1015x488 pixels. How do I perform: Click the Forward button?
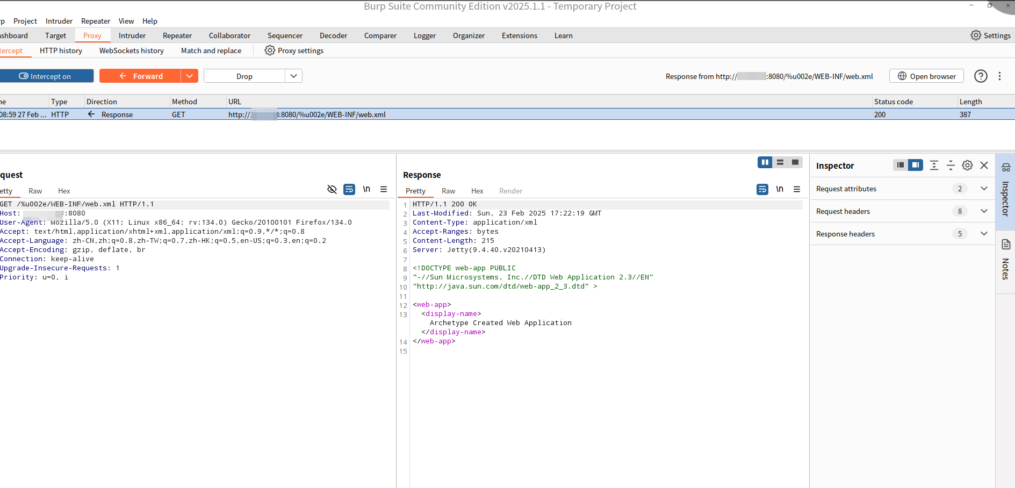coord(140,76)
